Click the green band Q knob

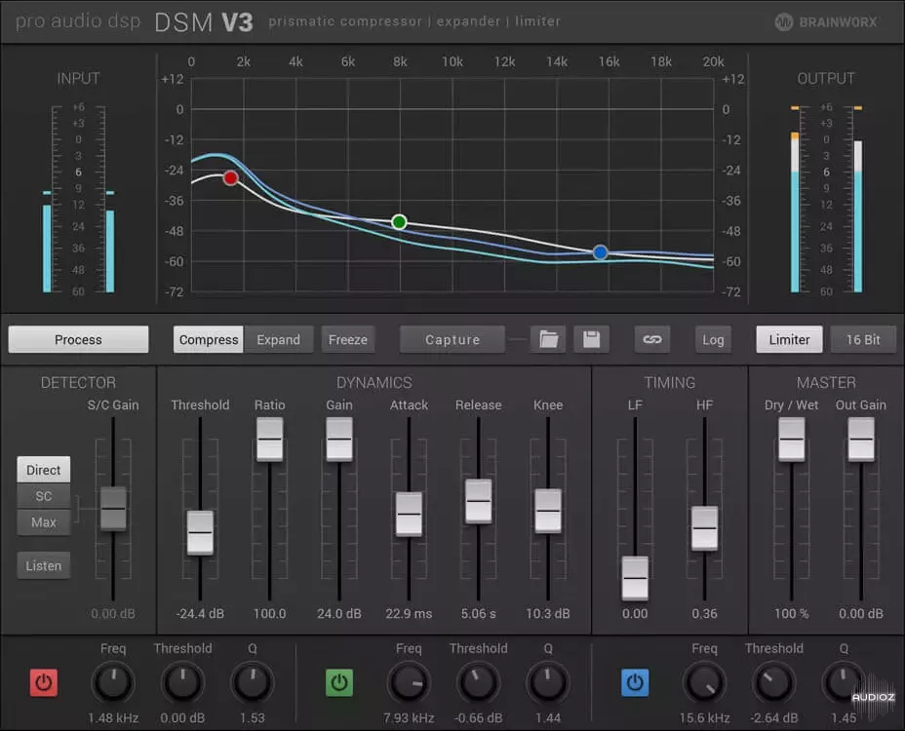tap(548, 683)
